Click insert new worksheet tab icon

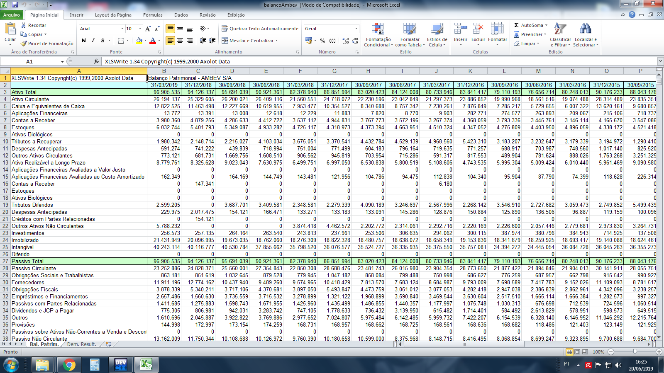click(x=108, y=344)
